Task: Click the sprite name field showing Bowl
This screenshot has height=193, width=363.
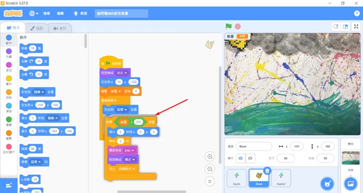Action: coord(254,146)
